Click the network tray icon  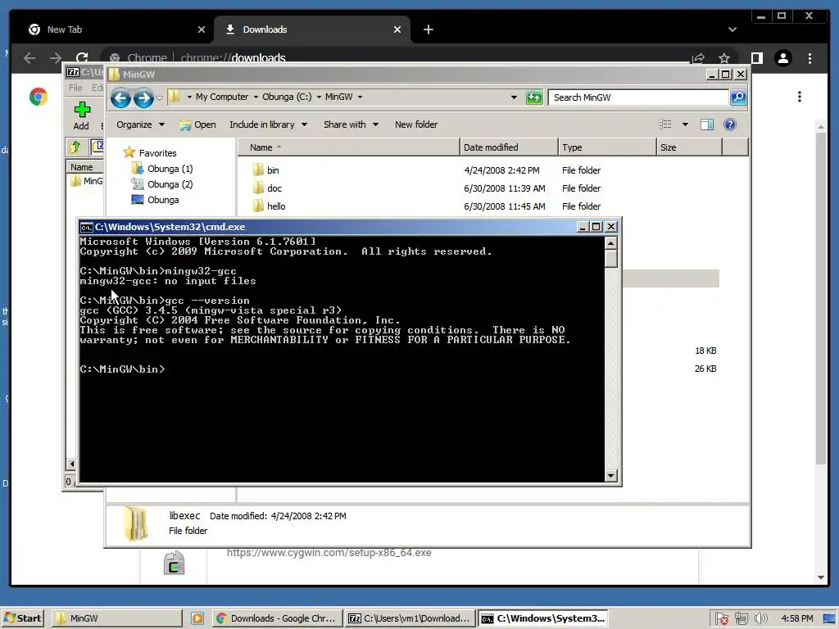click(741, 618)
